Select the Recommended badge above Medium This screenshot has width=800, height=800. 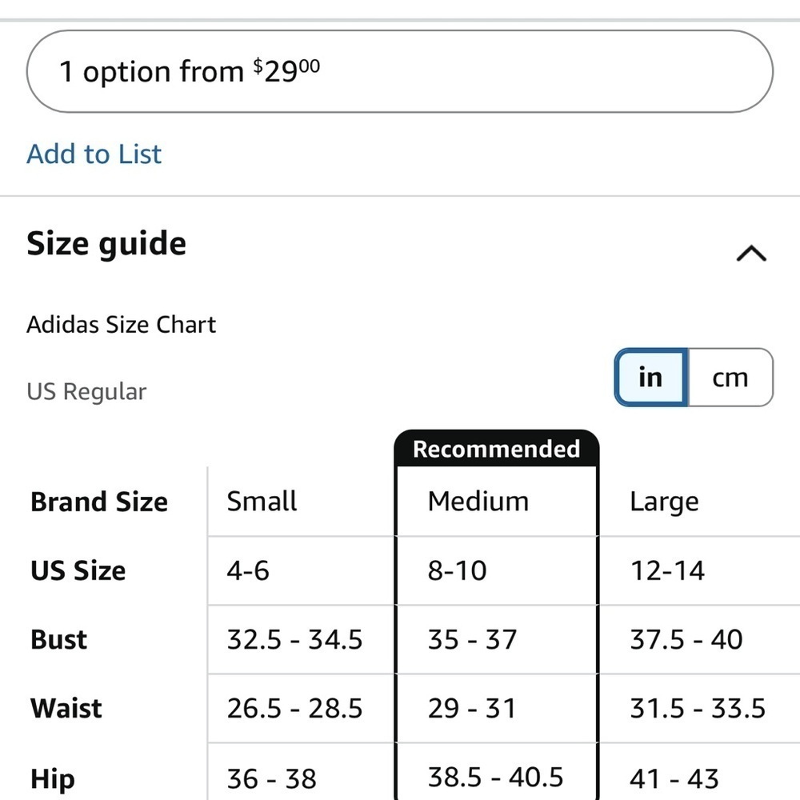[497, 449]
